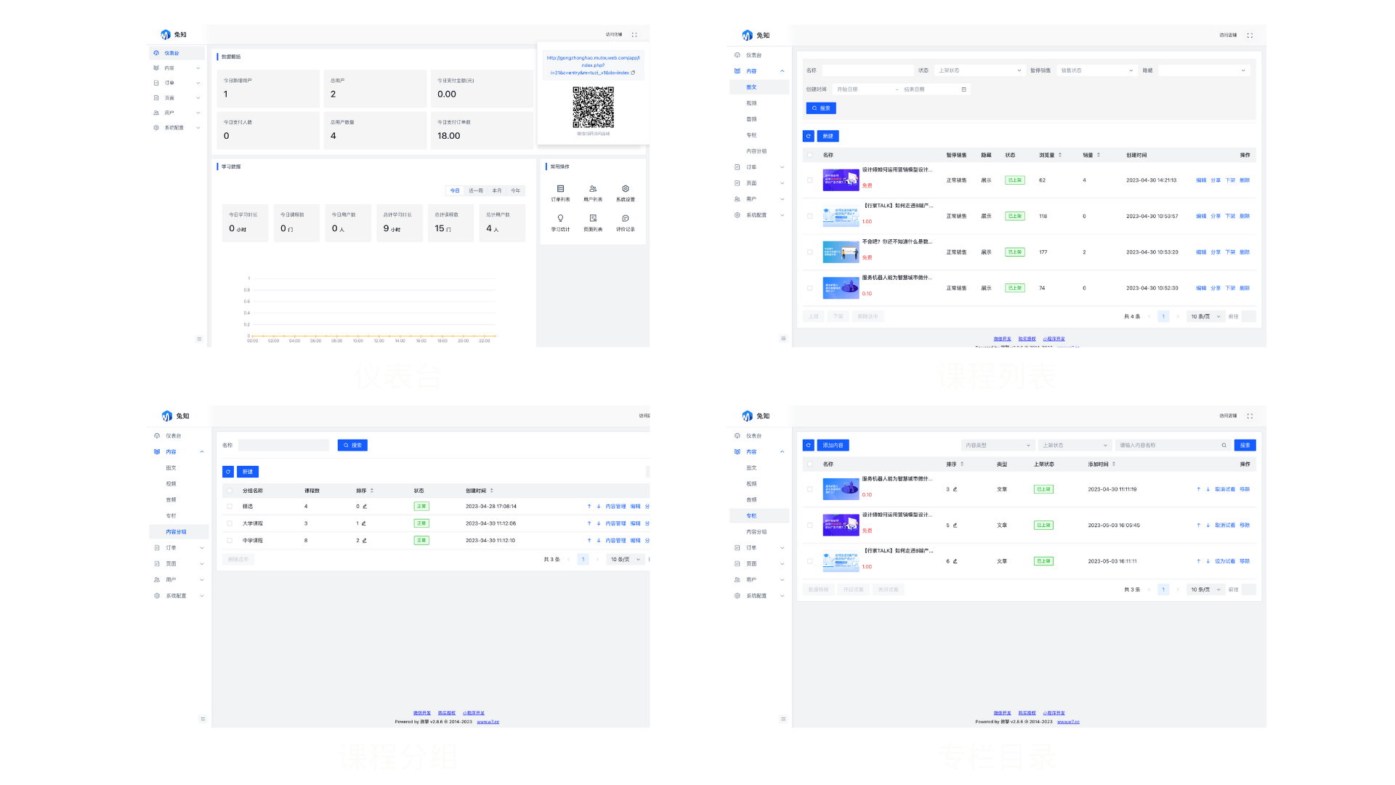
Task: Tick the checkbox for the 62-view 图文 row
Action: [810, 180]
